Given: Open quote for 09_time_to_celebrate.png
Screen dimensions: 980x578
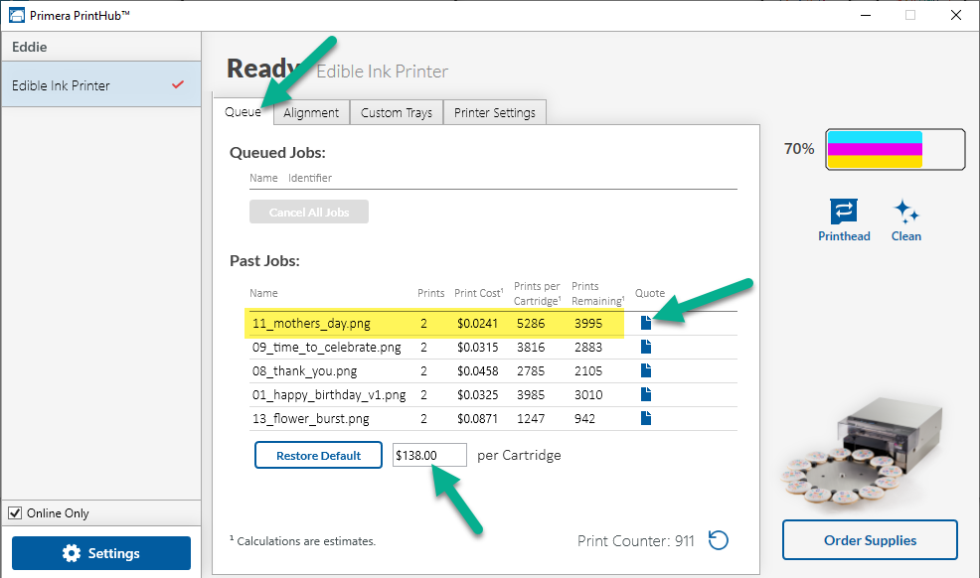Looking at the screenshot, I should click(646, 347).
